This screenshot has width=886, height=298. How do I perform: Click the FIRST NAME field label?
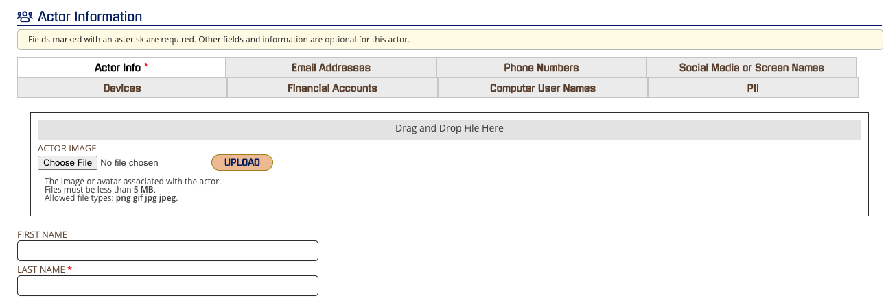(x=42, y=234)
